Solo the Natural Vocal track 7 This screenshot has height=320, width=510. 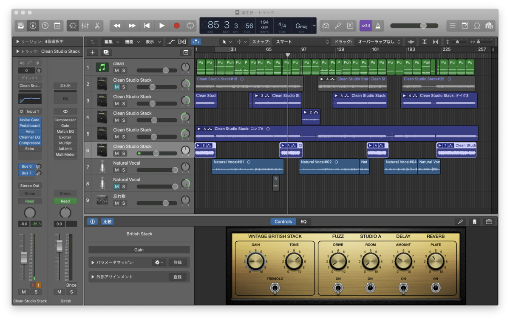[x=124, y=170]
